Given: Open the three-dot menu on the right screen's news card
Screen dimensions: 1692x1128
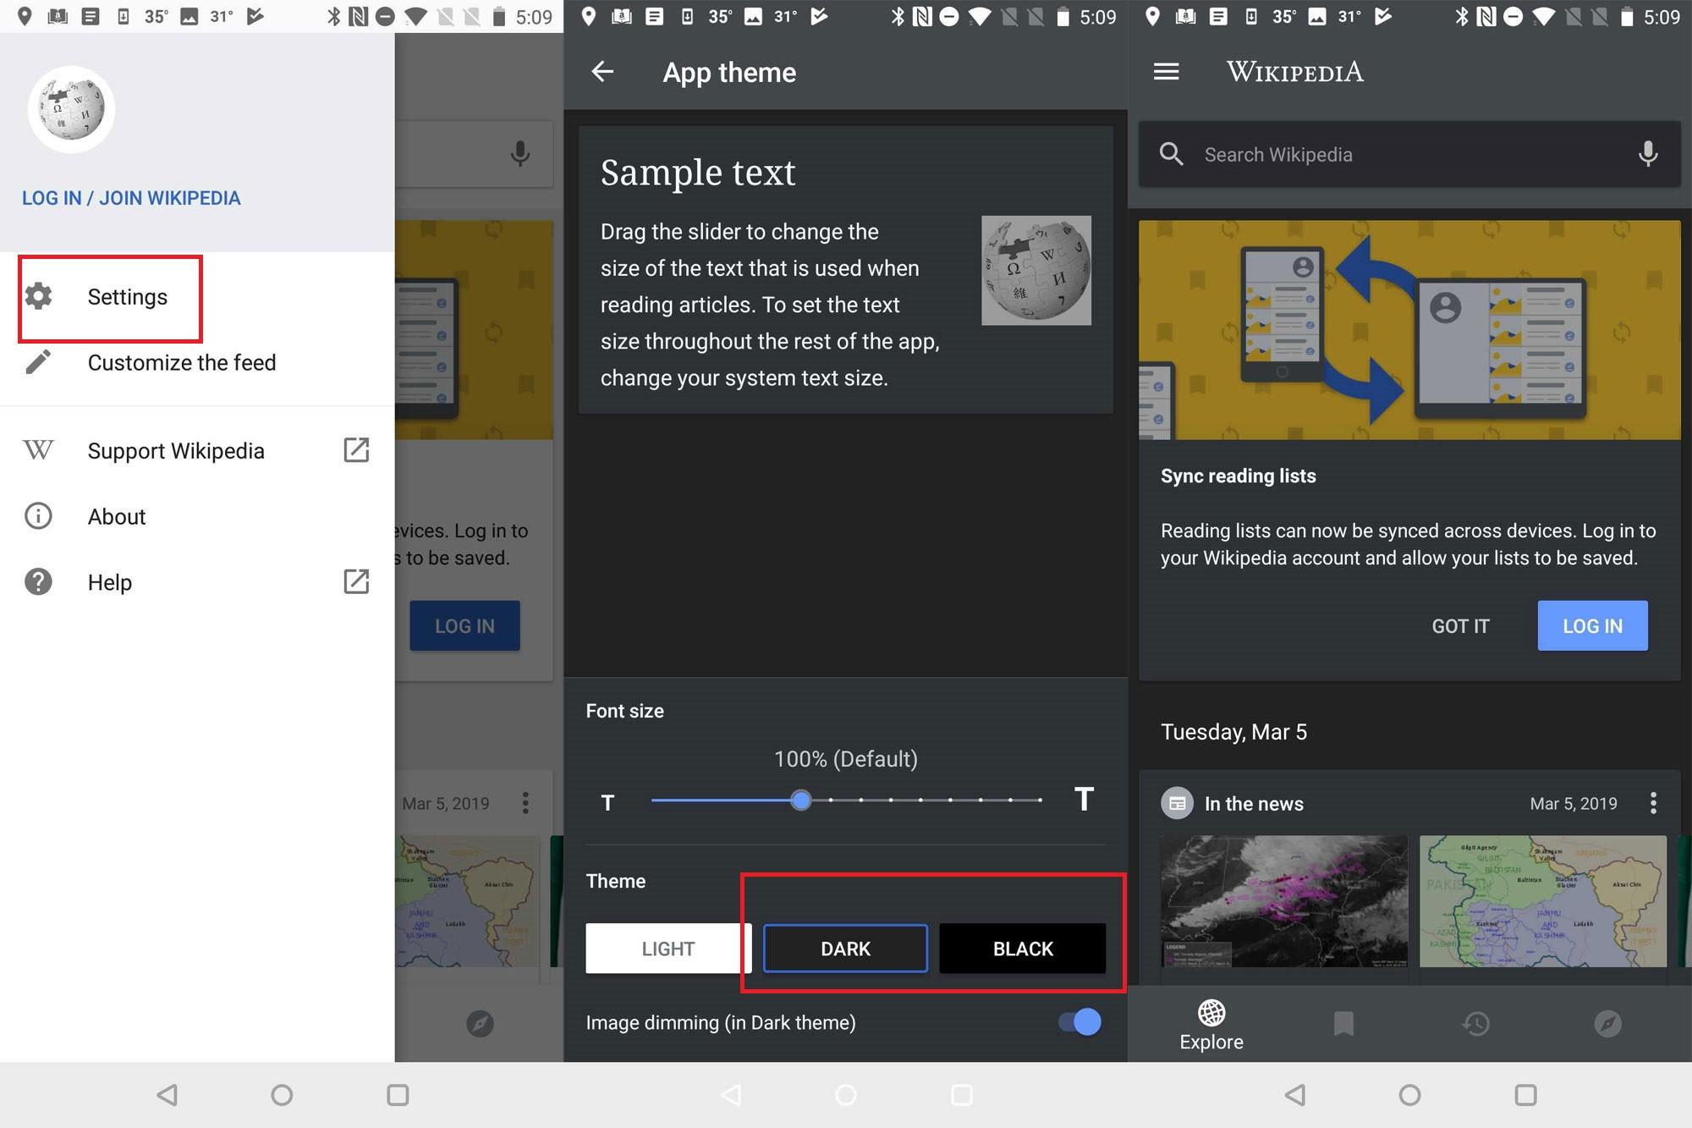Looking at the screenshot, I should 1653,803.
